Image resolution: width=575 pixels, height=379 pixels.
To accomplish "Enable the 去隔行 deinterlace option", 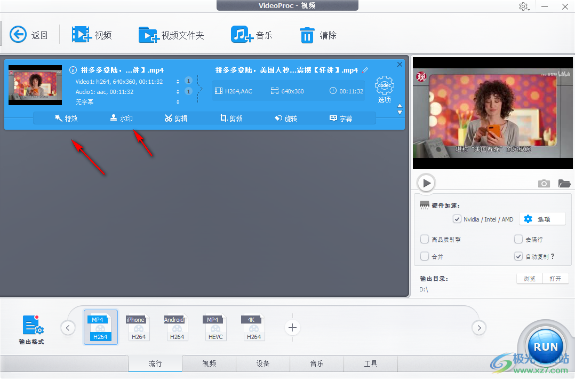I will 518,239.
